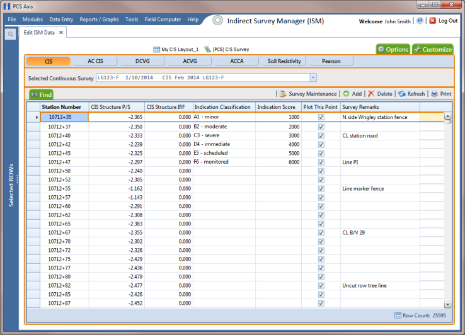
Task: Select the CIS survey tab
Action: pyautogui.click(x=49, y=61)
